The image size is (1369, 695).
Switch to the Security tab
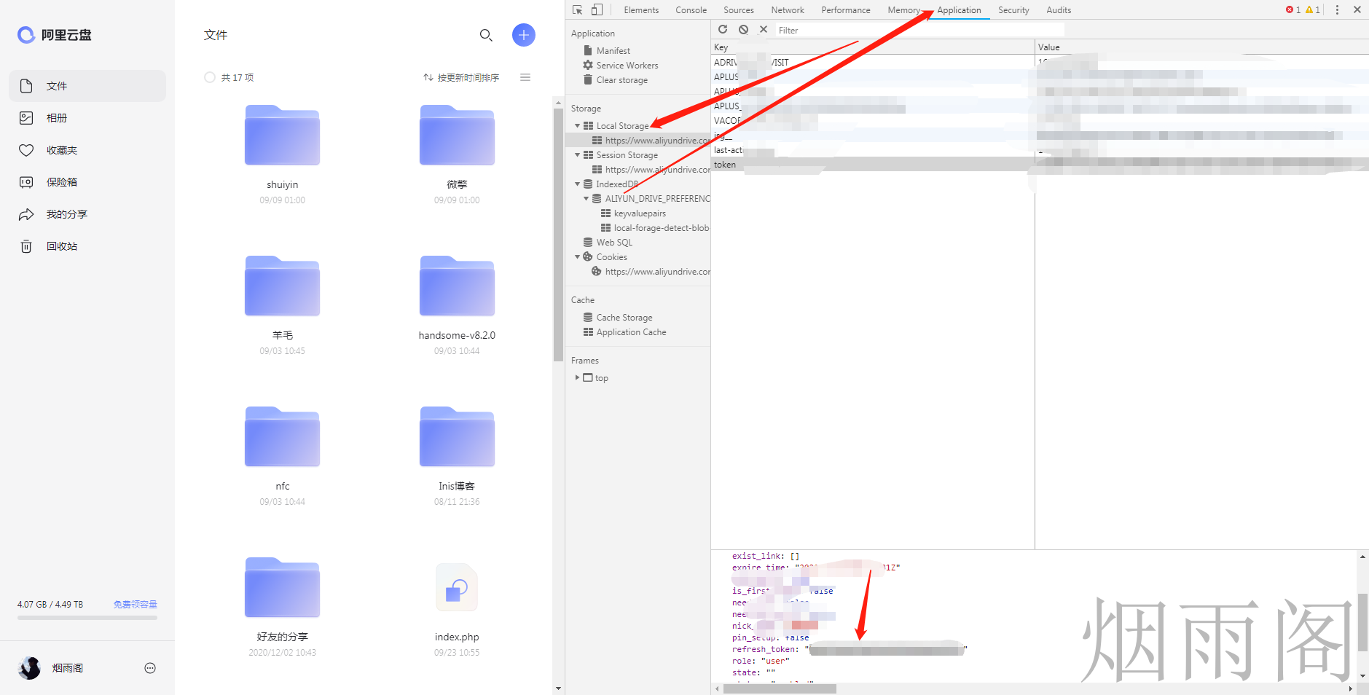[x=1013, y=10]
